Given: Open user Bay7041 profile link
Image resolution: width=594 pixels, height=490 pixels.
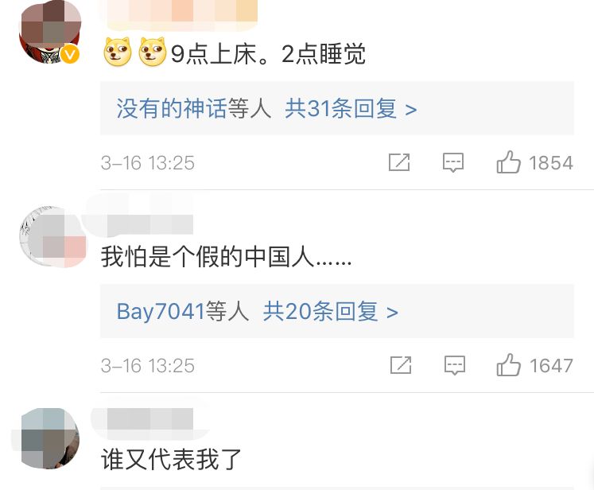Looking at the screenshot, I should (x=161, y=312).
